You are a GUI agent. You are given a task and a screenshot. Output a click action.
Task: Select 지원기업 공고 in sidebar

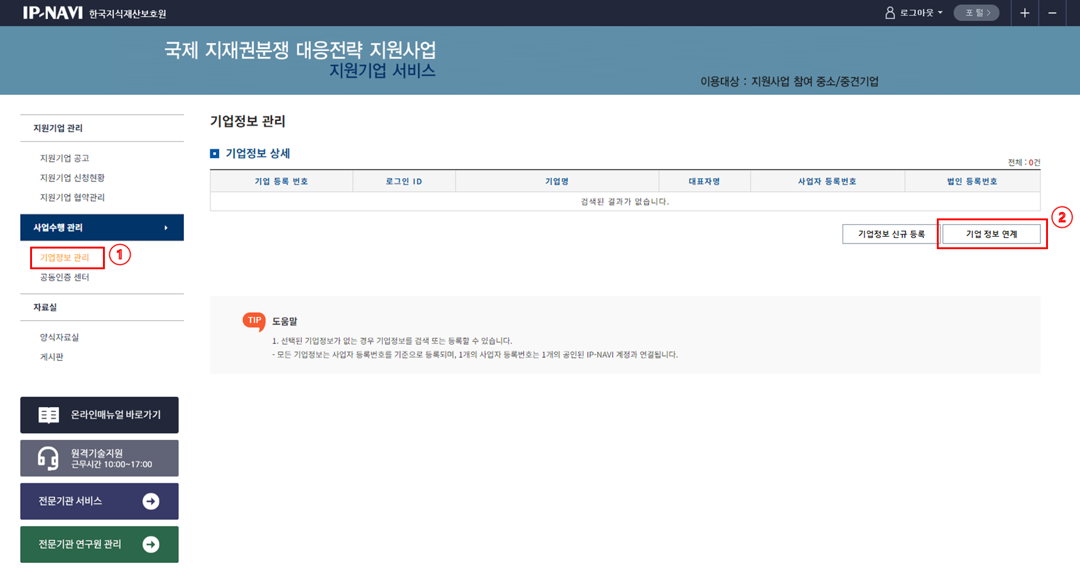click(x=65, y=158)
